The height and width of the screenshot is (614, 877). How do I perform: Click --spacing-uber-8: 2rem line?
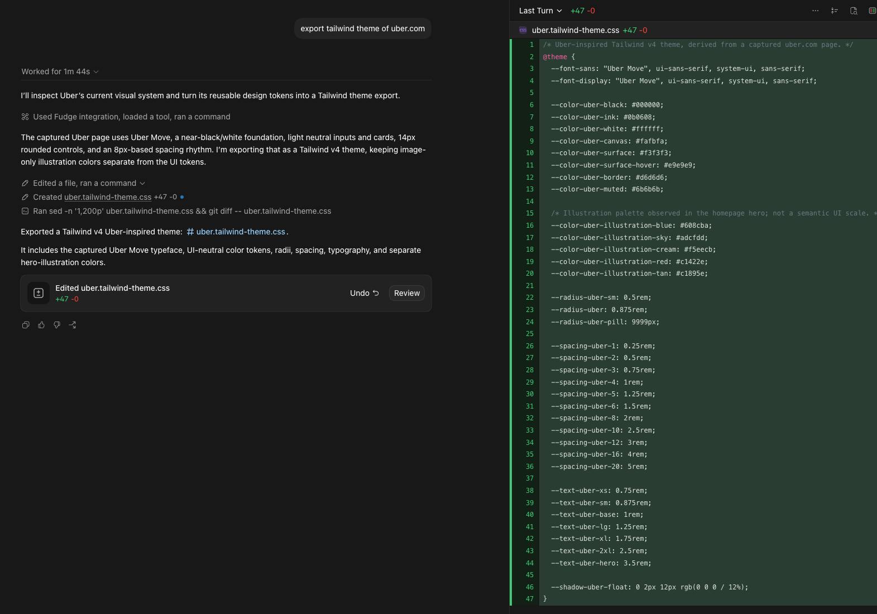(597, 418)
